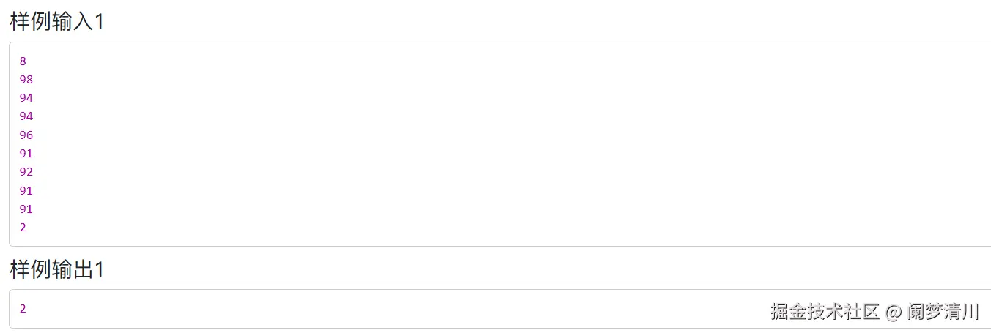Click the 2 ending the sample input
The height and width of the screenshot is (333, 991).
23,228
